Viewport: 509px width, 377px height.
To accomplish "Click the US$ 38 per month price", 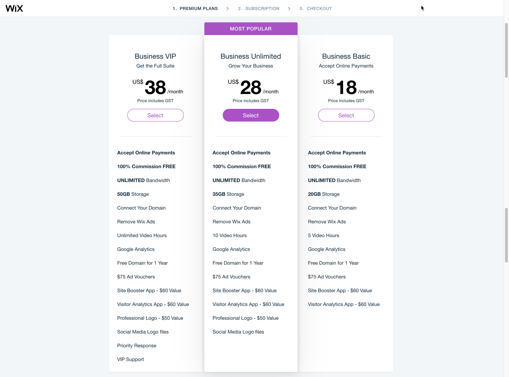I will tap(158, 87).
